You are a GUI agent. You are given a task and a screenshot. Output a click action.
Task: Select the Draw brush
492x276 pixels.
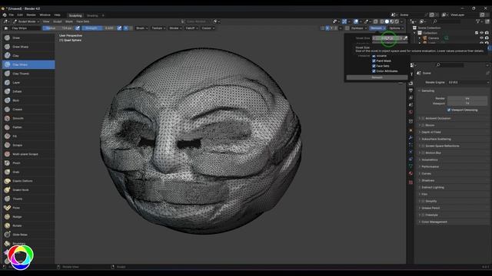[x=28, y=38]
